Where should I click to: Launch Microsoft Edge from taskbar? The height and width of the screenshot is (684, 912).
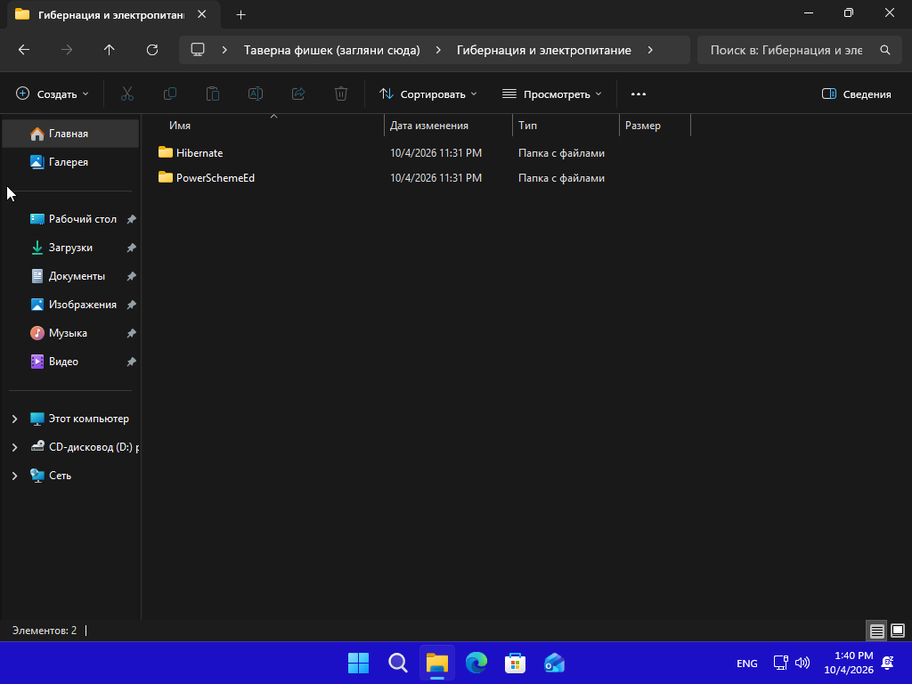click(x=476, y=663)
